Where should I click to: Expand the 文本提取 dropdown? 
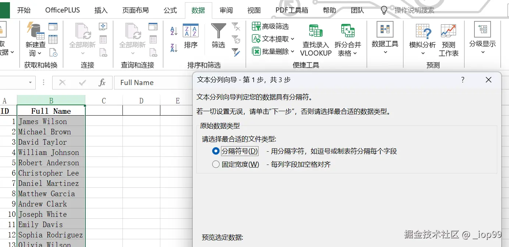(x=293, y=39)
